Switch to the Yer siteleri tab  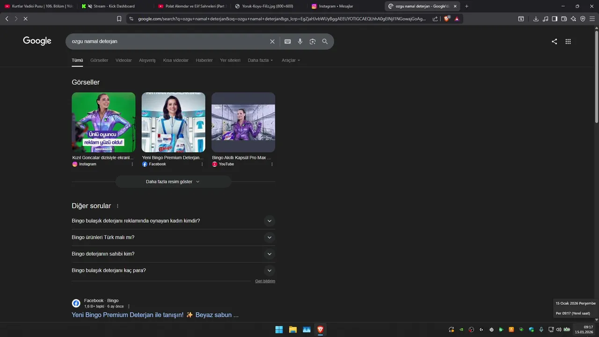[x=230, y=60]
